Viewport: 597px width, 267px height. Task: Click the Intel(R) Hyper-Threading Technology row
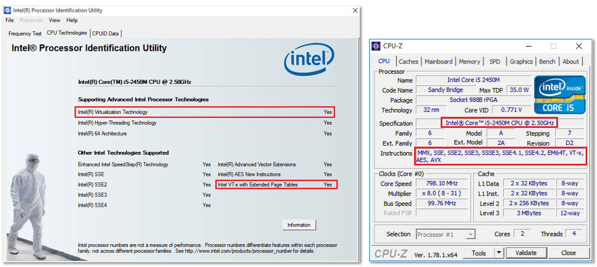point(205,123)
